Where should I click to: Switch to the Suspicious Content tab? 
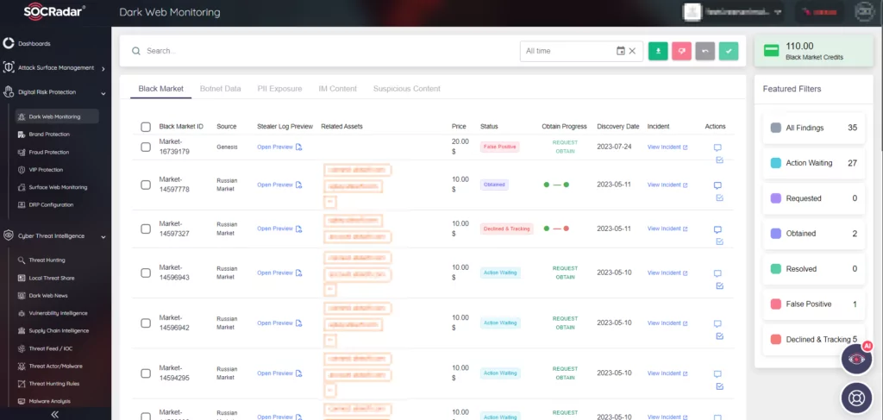pos(407,89)
